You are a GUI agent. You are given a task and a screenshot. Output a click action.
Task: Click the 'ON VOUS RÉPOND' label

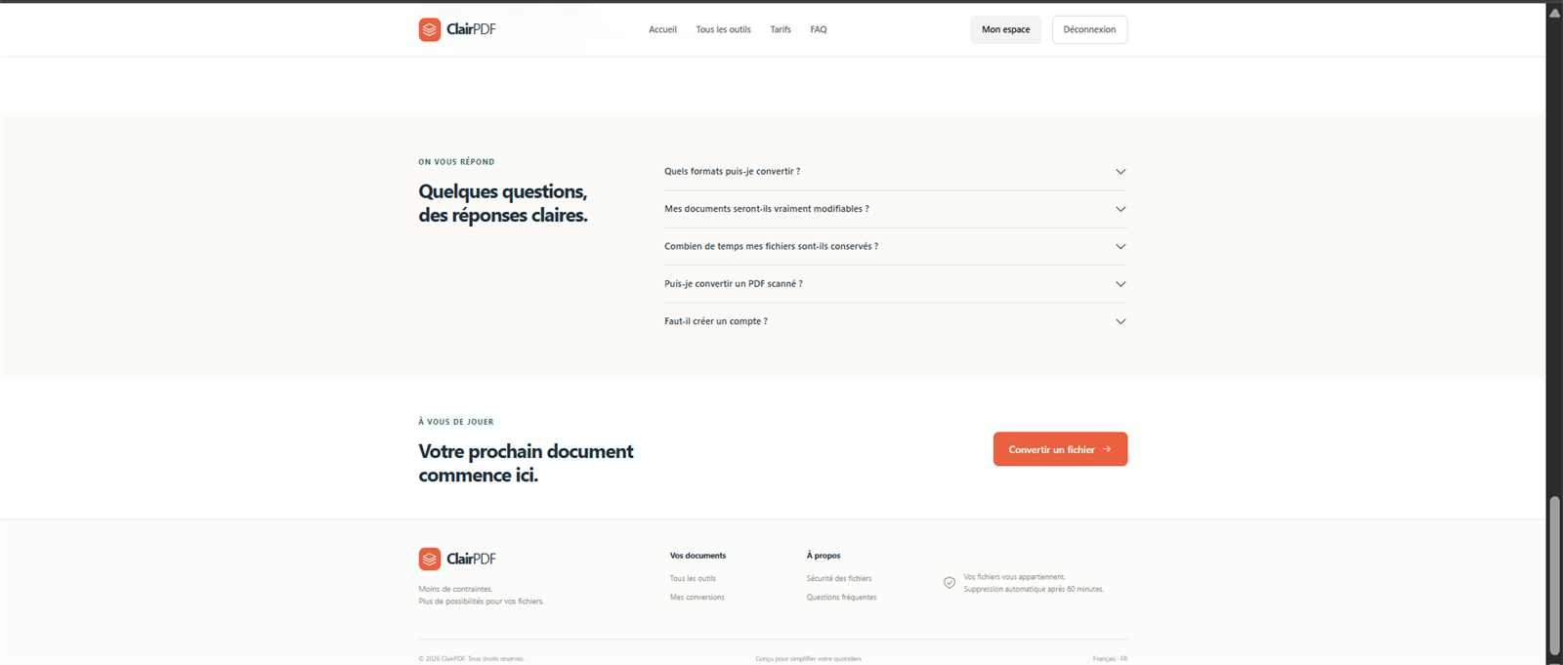tap(456, 162)
